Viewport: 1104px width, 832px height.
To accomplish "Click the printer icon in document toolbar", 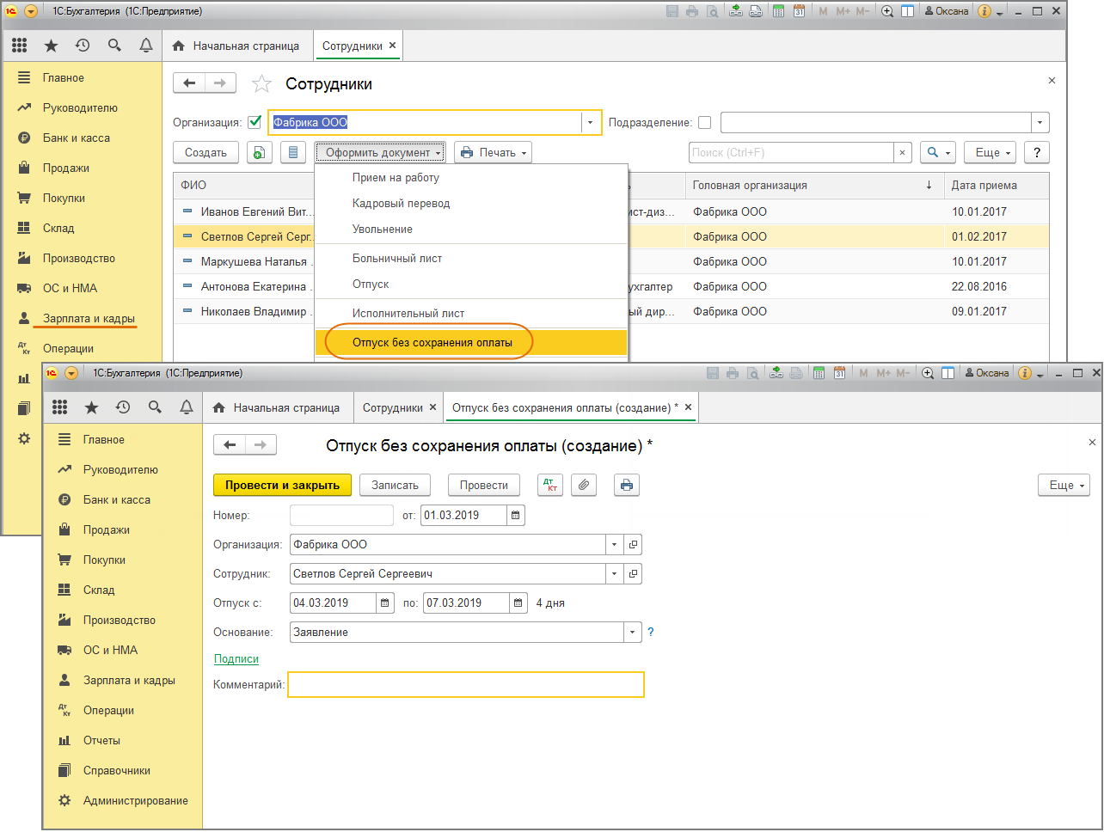I will click(x=627, y=485).
